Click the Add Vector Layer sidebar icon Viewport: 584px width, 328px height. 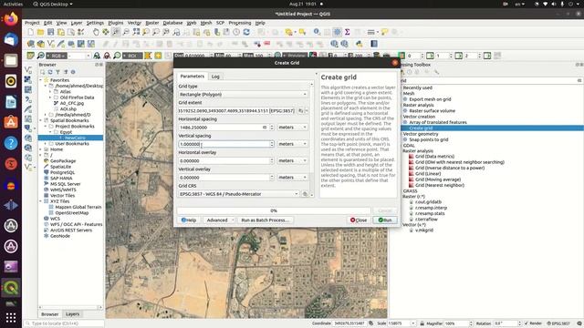(x=28, y=70)
